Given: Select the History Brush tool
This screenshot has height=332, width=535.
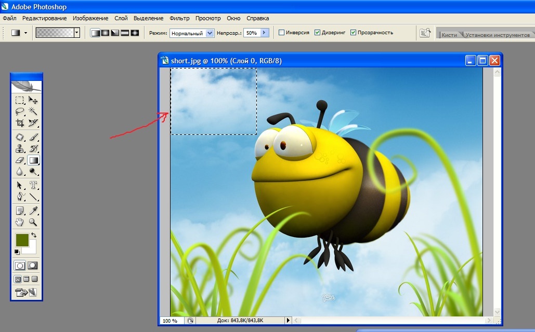Looking at the screenshot, I should (x=33, y=148).
